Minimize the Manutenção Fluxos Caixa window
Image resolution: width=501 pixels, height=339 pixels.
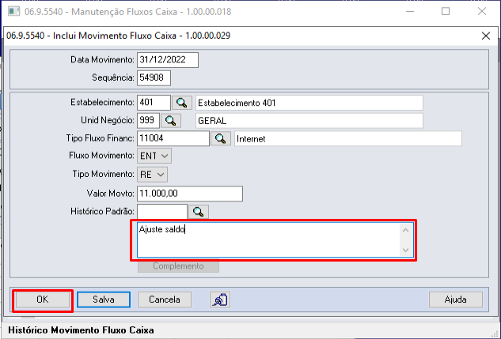[x=410, y=12]
